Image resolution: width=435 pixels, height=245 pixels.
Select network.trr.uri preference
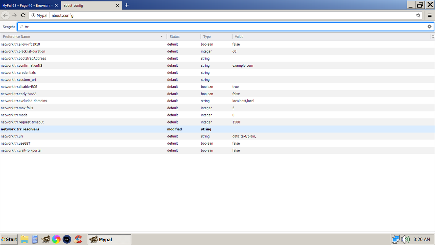(x=217, y=136)
